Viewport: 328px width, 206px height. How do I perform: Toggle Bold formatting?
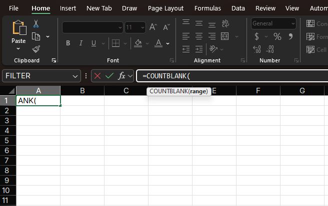pyautogui.click(x=68, y=43)
